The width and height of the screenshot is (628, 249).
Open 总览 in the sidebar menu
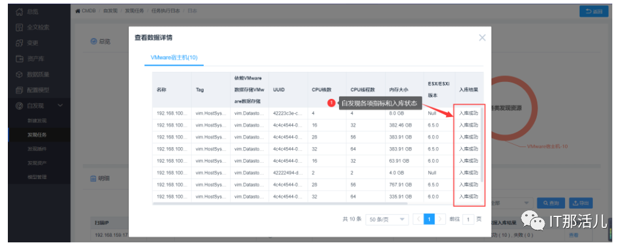click(33, 12)
